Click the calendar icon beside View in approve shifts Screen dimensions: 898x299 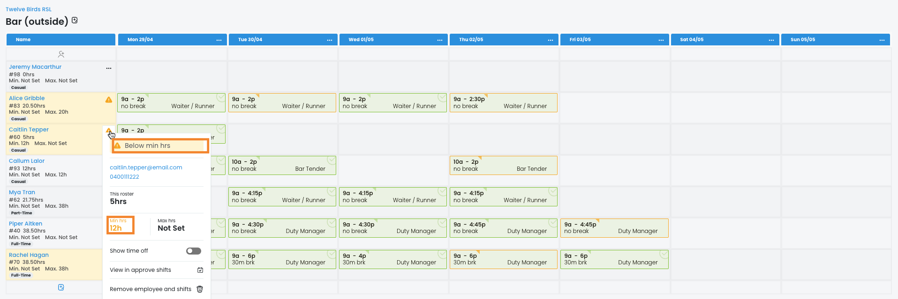click(200, 270)
